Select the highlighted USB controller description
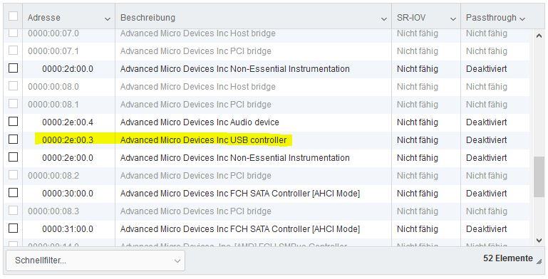This screenshot has height=279, width=548. click(x=203, y=140)
